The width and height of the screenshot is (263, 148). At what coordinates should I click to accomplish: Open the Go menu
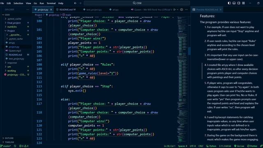pyautogui.click(x=35, y=3)
